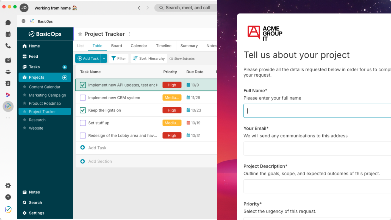The image size is (391, 220).
Task: Go back with the left arrow
Action: (x=139, y=8)
